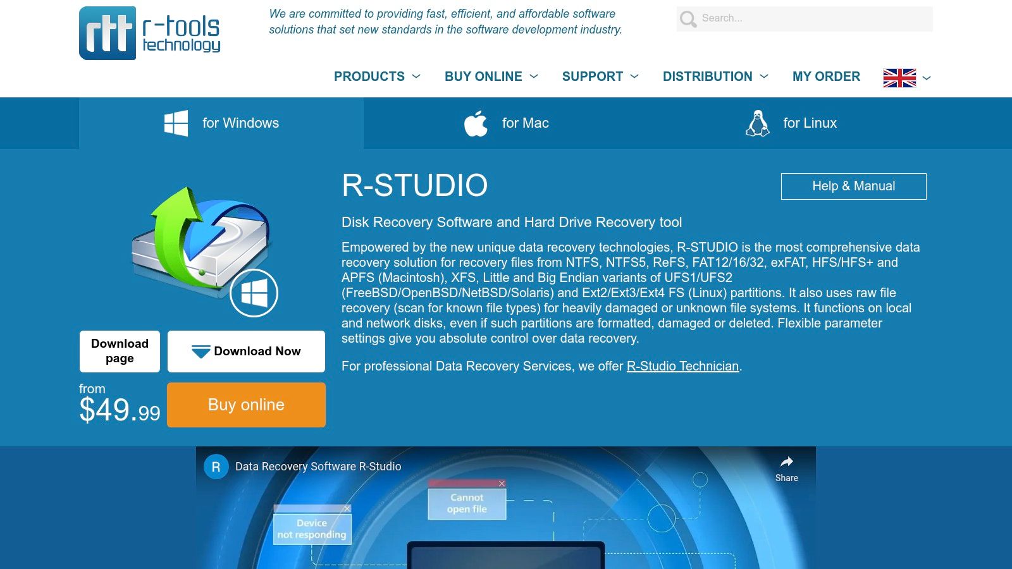Click the Download Now button
The height and width of the screenshot is (569, 1012).
(246, 352)
